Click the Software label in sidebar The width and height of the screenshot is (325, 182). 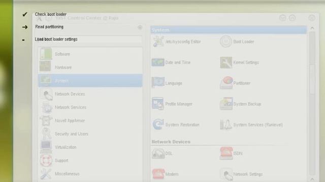(x=62, y=54)
